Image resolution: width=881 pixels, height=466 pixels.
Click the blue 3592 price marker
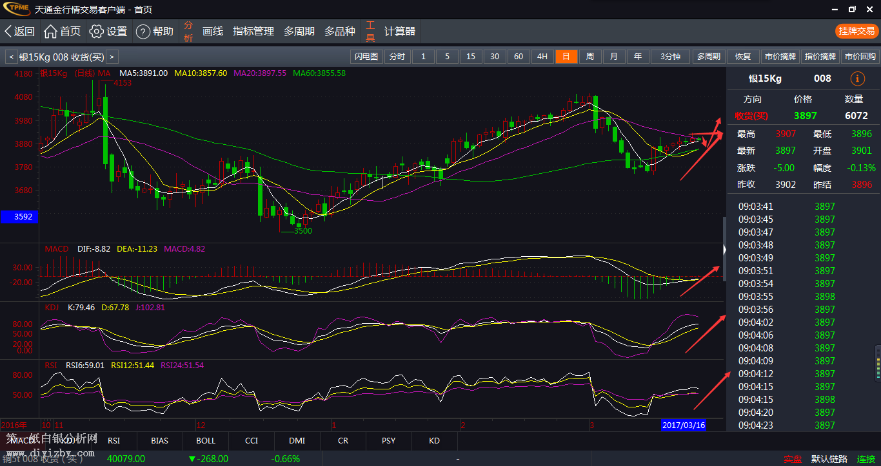click(x=19, y=217)
